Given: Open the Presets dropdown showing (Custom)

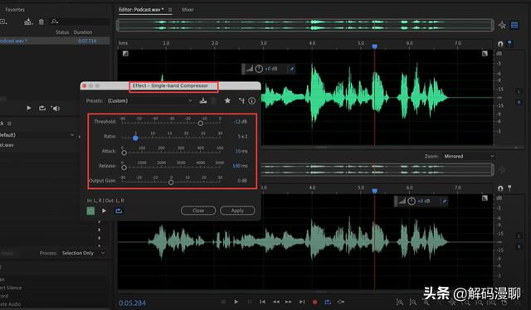Looking at the screenshot, I should pos(150,101).
